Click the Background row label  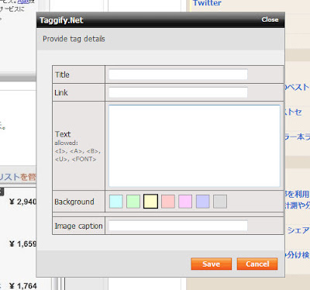(x=74, y=202)
